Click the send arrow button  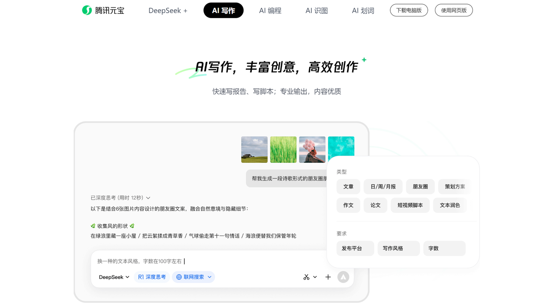pos(343,277)
